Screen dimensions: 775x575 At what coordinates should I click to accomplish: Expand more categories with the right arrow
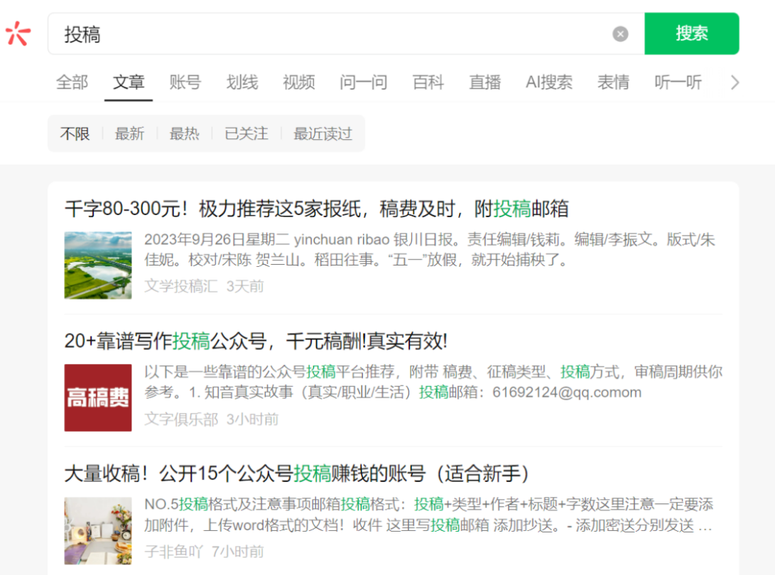point(735,82)
